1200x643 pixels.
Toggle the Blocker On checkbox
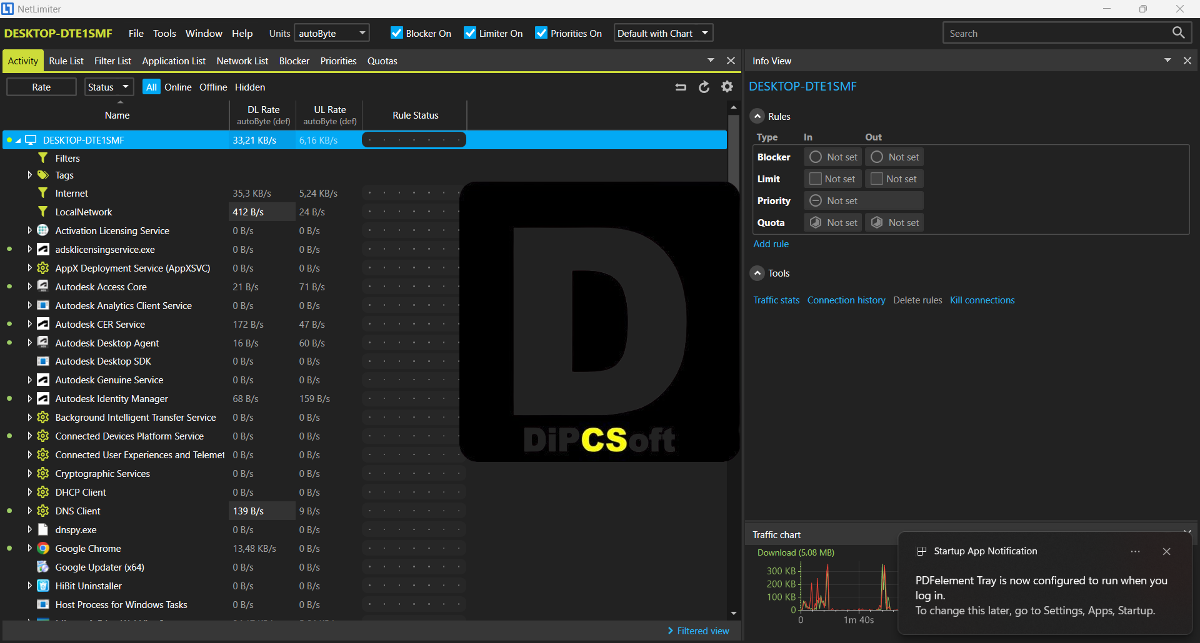tap(397, 33)
